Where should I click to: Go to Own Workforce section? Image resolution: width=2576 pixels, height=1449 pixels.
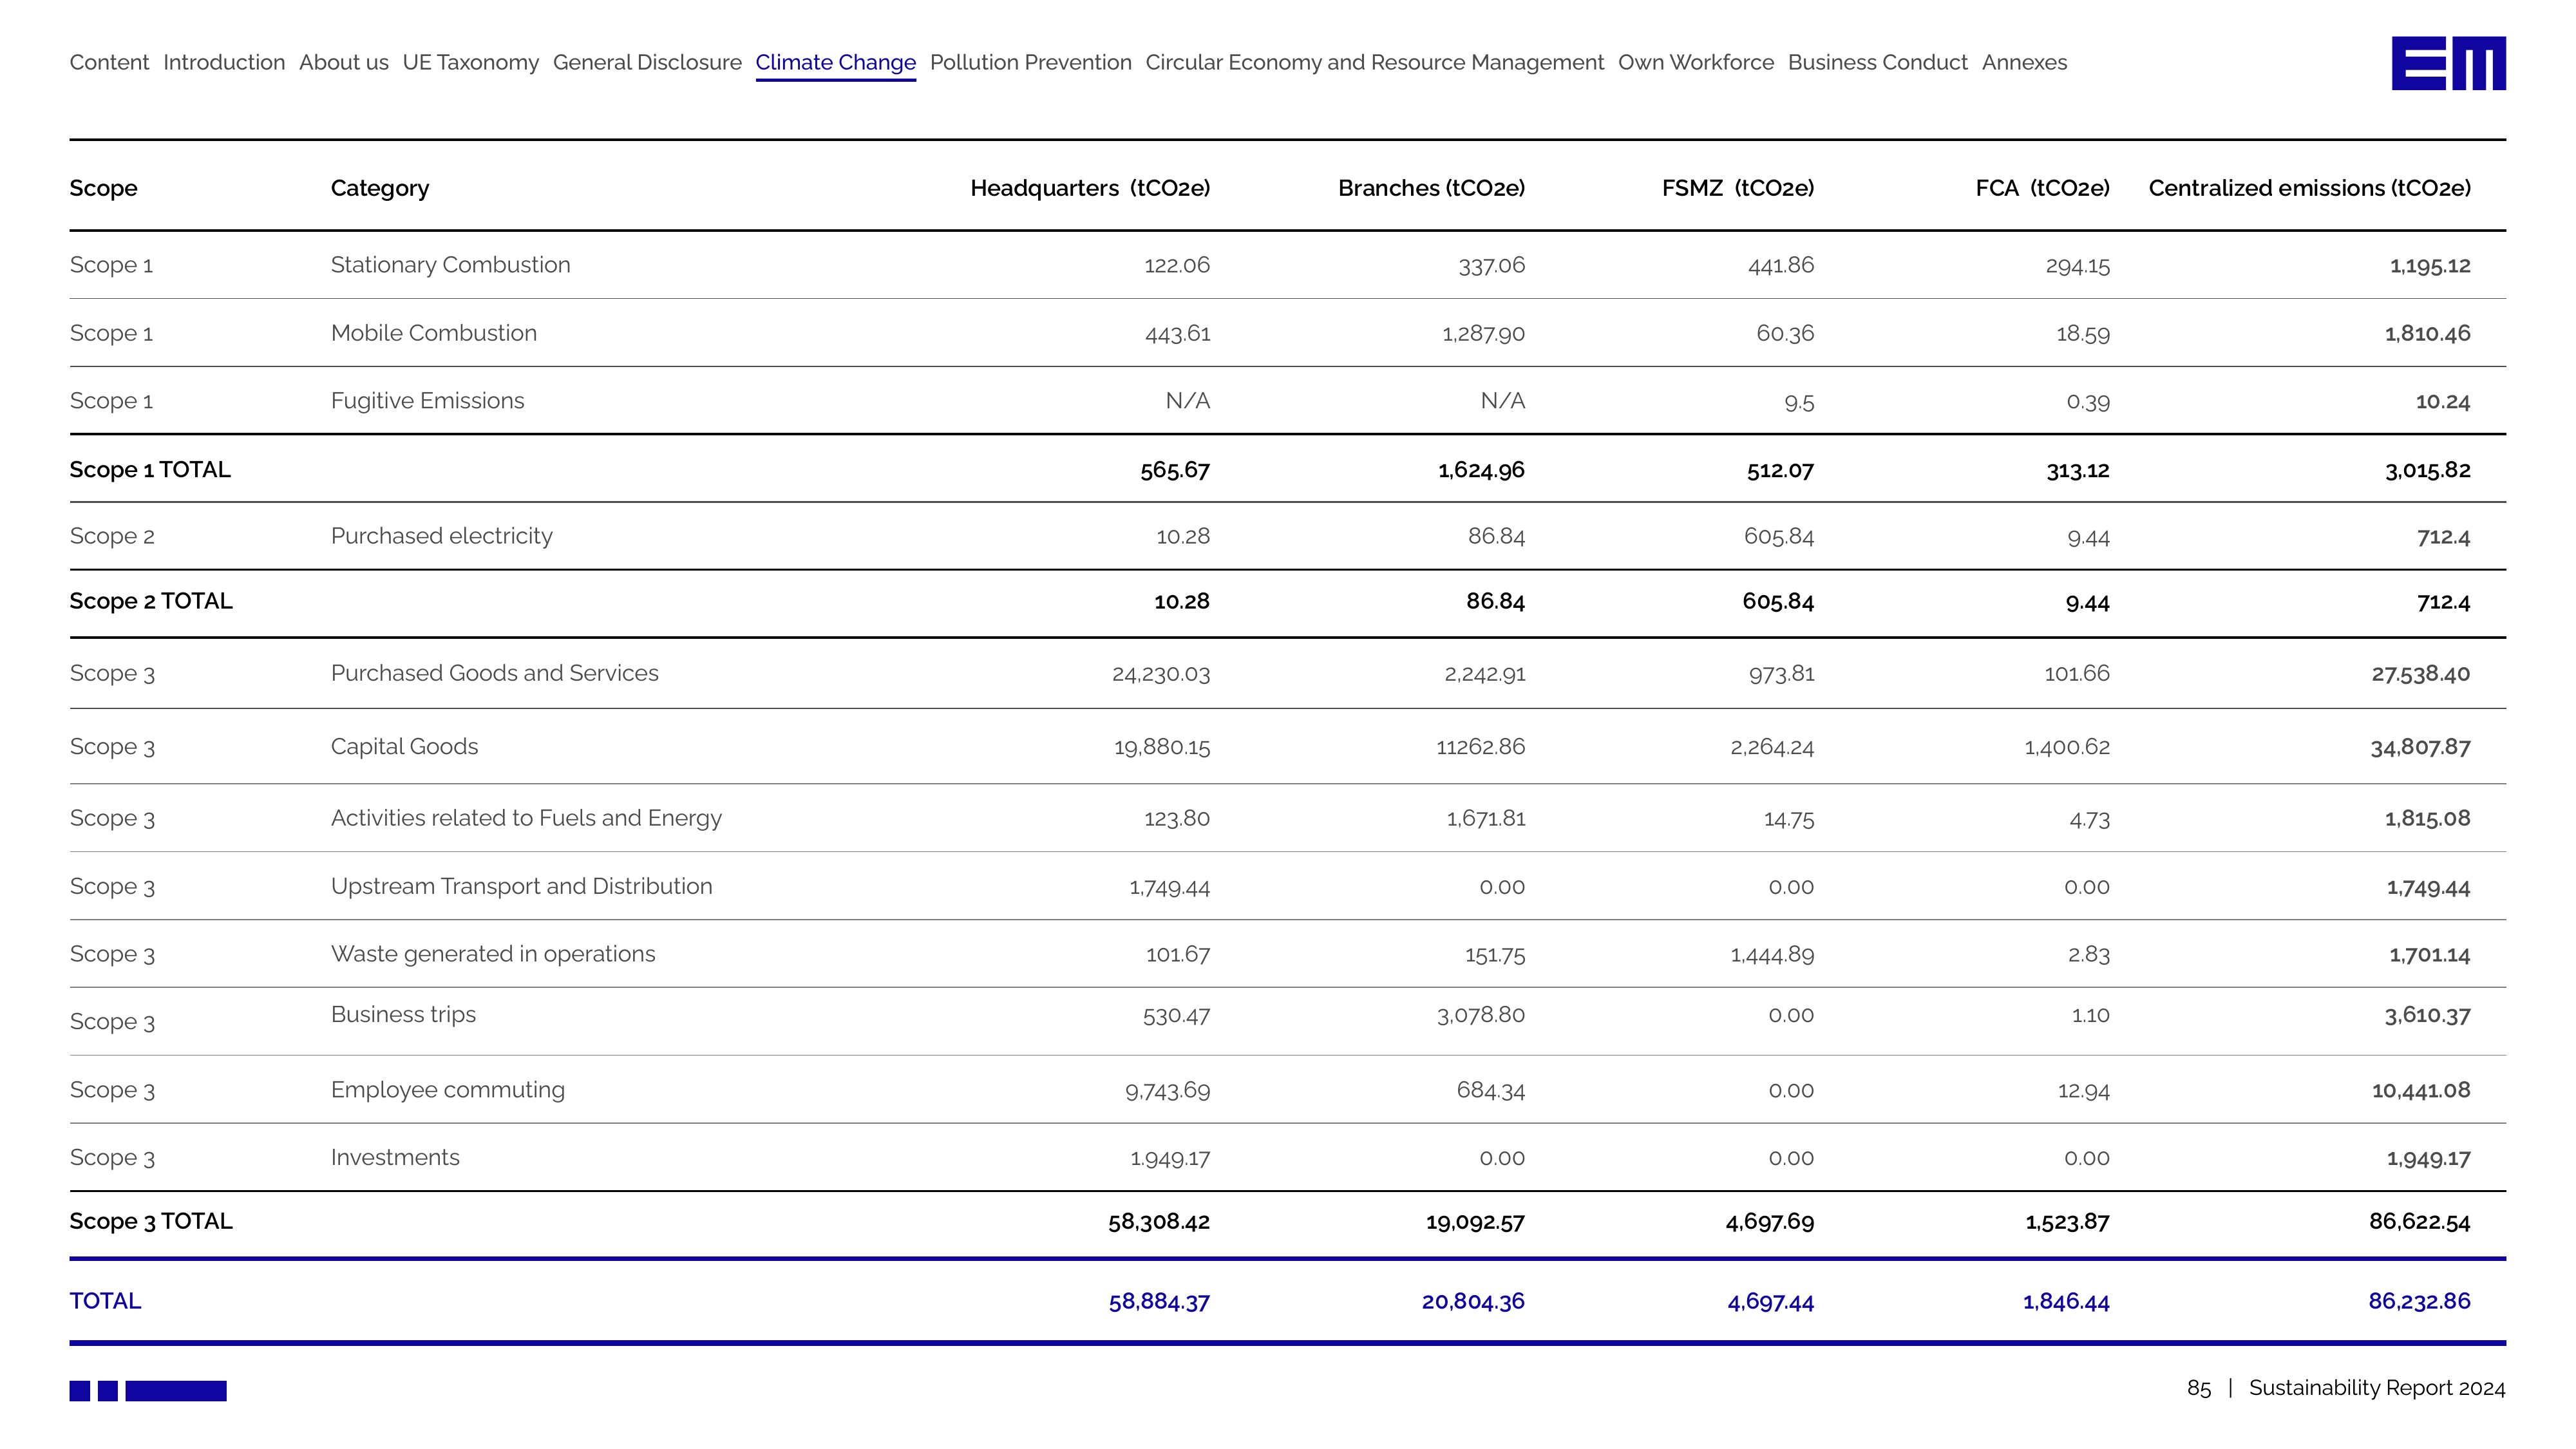(x=1696, y=62)
